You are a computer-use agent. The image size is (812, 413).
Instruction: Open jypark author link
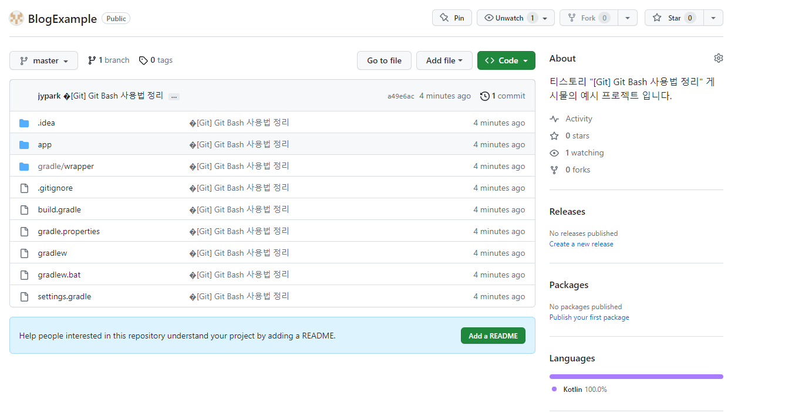(x=49, y=96)
